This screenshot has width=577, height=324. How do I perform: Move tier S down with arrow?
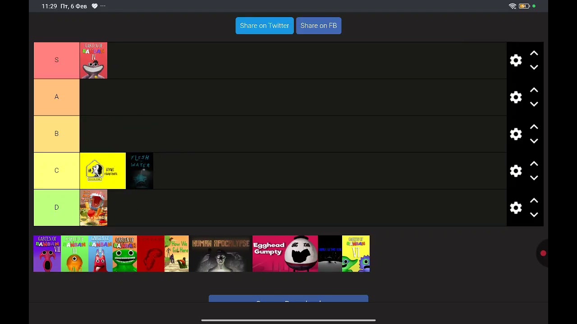[x=534, y=67]
